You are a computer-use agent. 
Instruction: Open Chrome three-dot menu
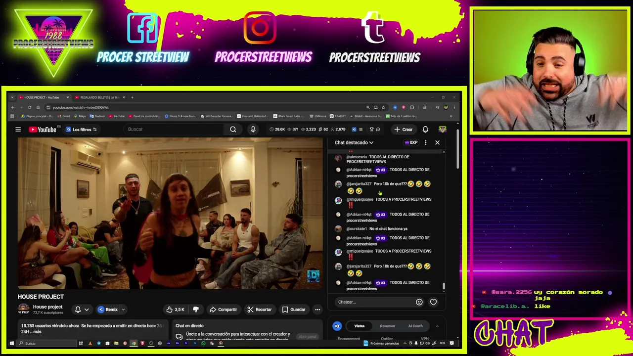(454, 107)
